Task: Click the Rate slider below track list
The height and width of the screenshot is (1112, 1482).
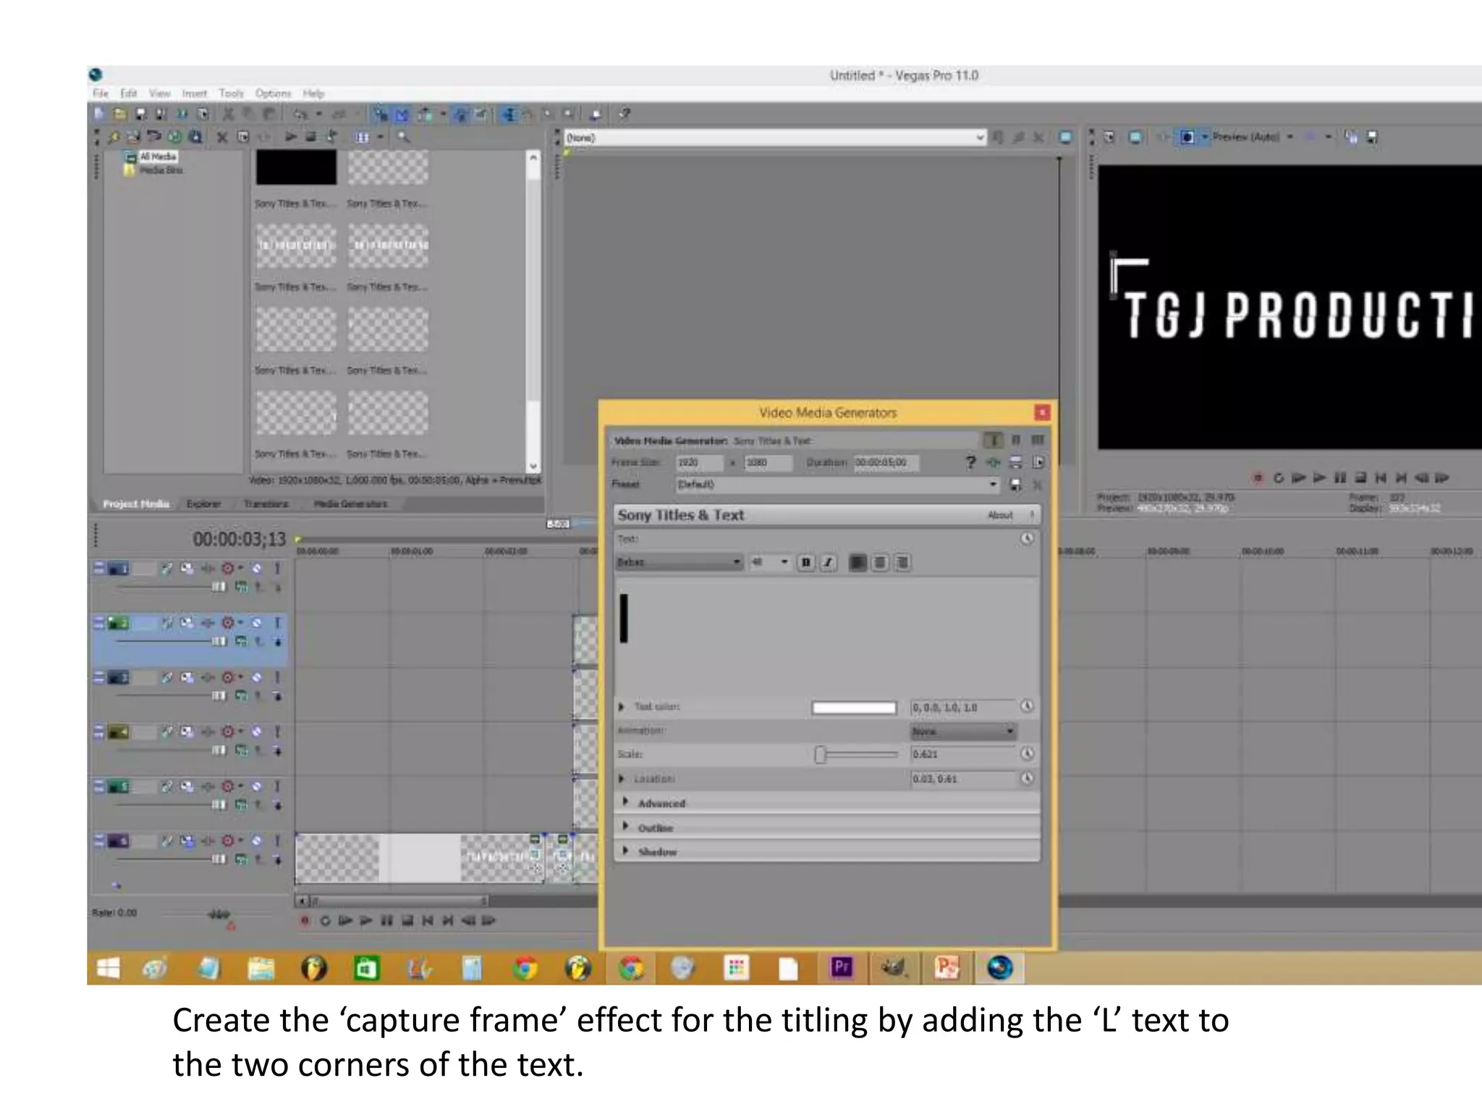Action: [219, 914]
